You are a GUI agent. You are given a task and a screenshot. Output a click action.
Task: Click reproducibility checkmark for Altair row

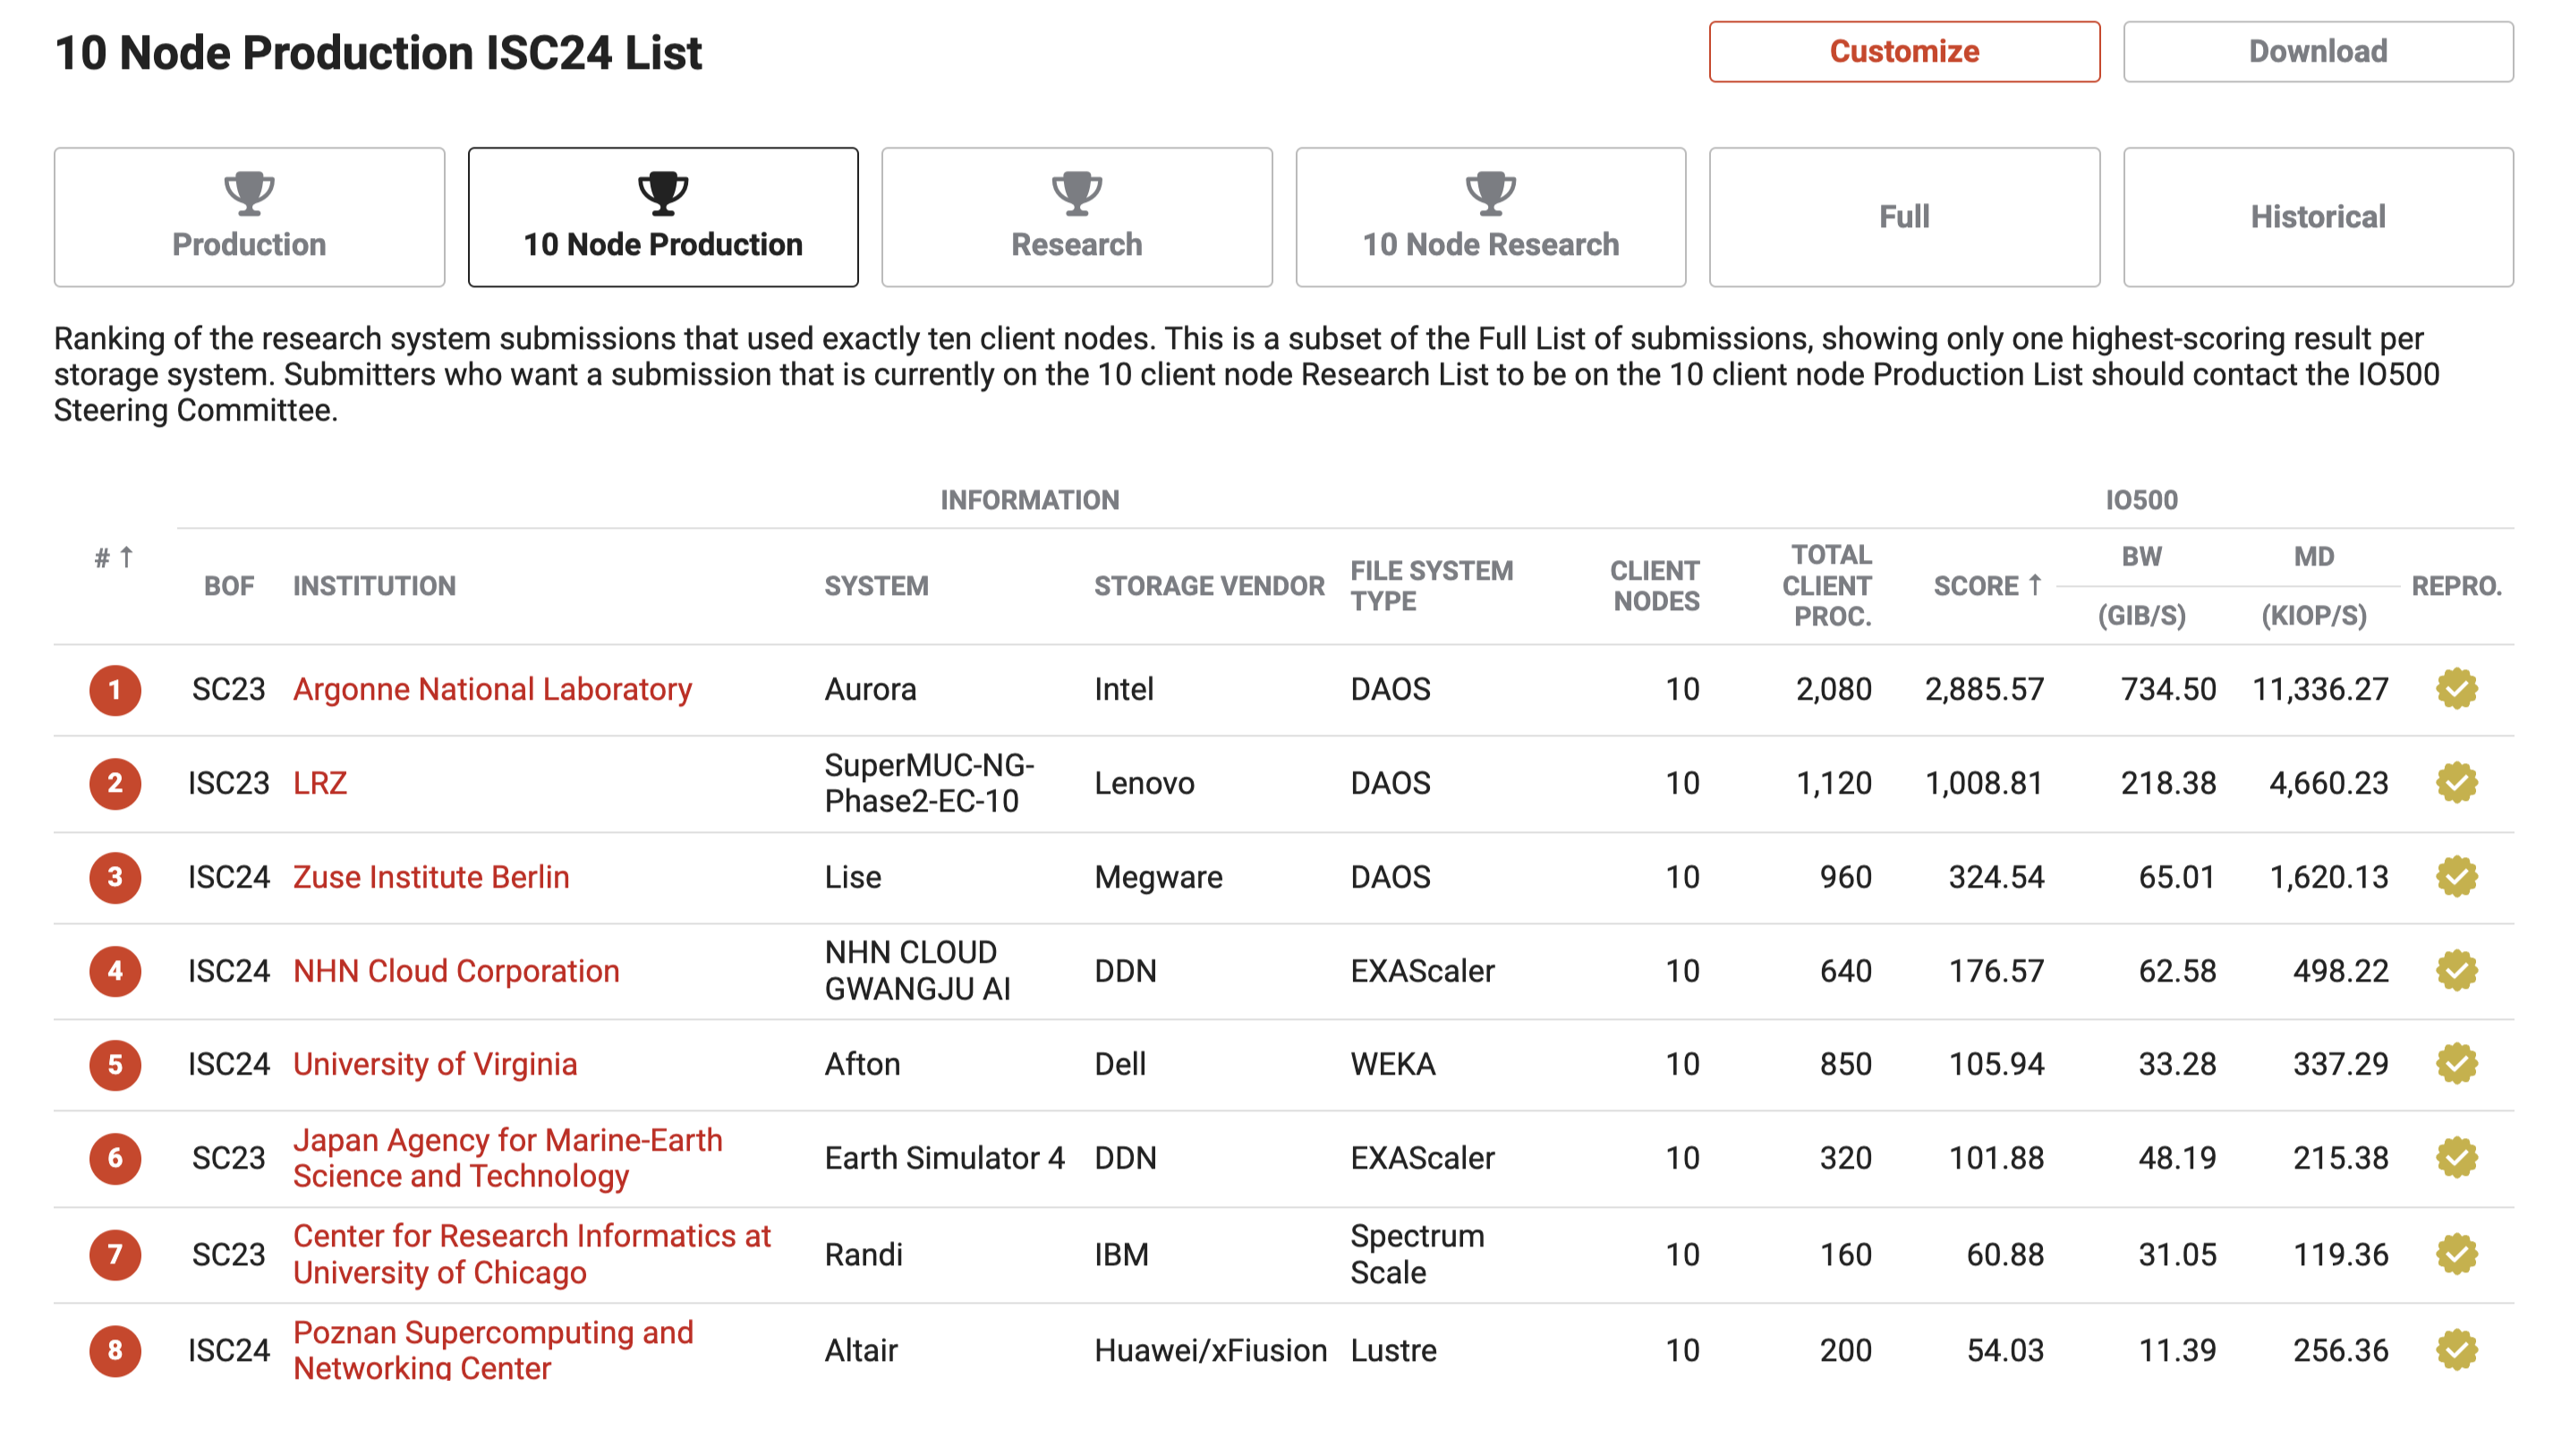point(2456,1349)
